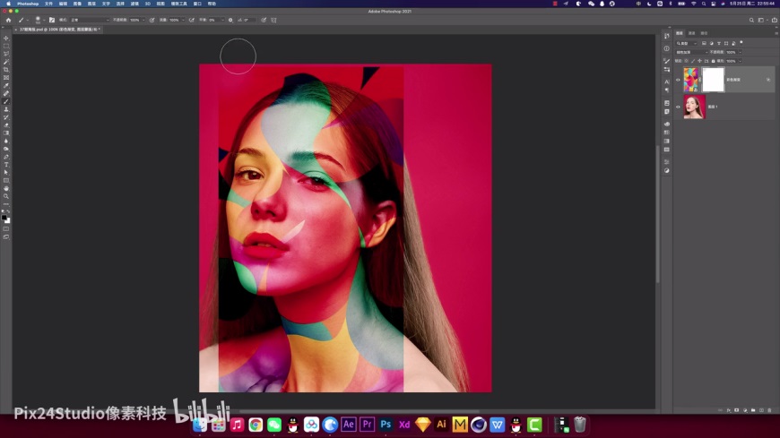Click the Home icon in options bar
This screenshot has height=438, width=780.
coord(8,19)
